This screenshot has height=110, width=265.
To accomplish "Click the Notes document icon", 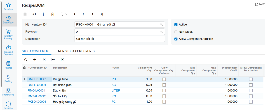I will click(x=257, y=4).
